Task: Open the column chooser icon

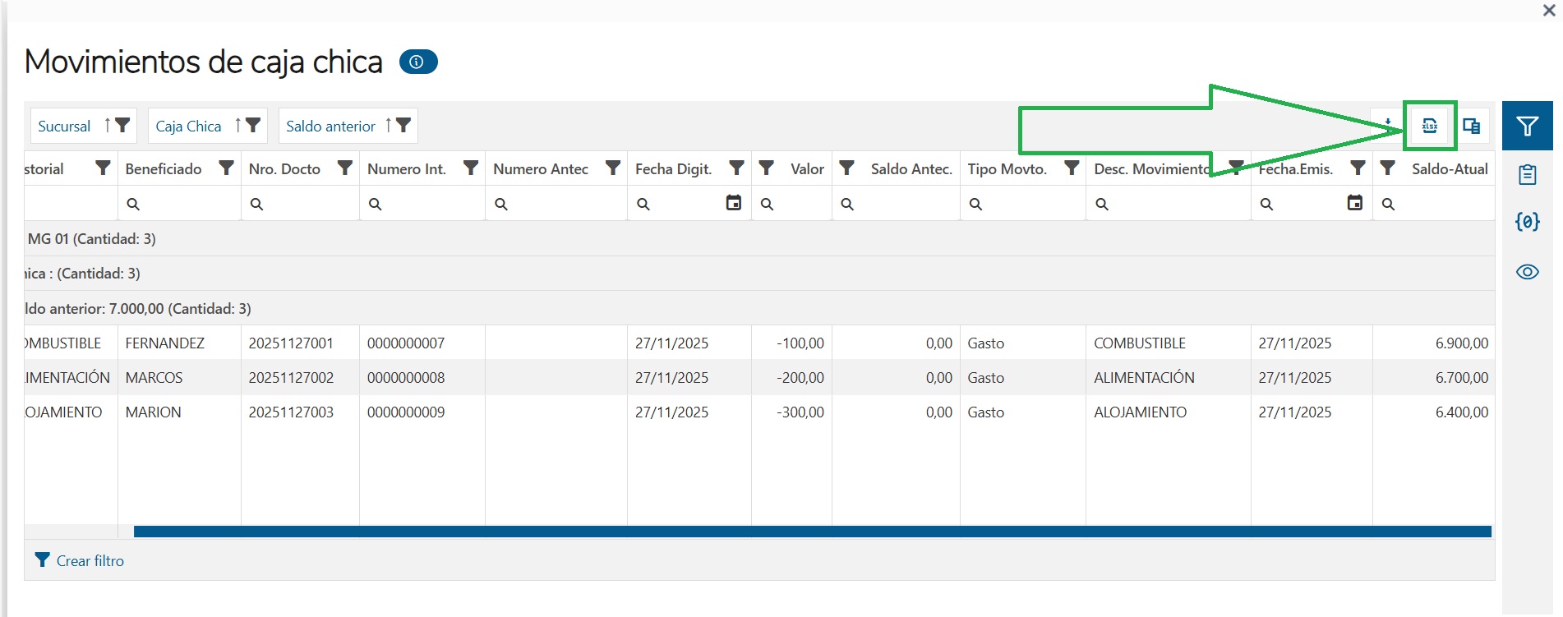Action: tap(1471, 126)
